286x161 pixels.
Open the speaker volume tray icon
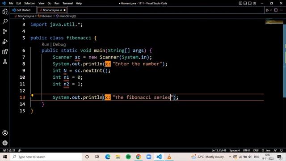click(250, 157)
